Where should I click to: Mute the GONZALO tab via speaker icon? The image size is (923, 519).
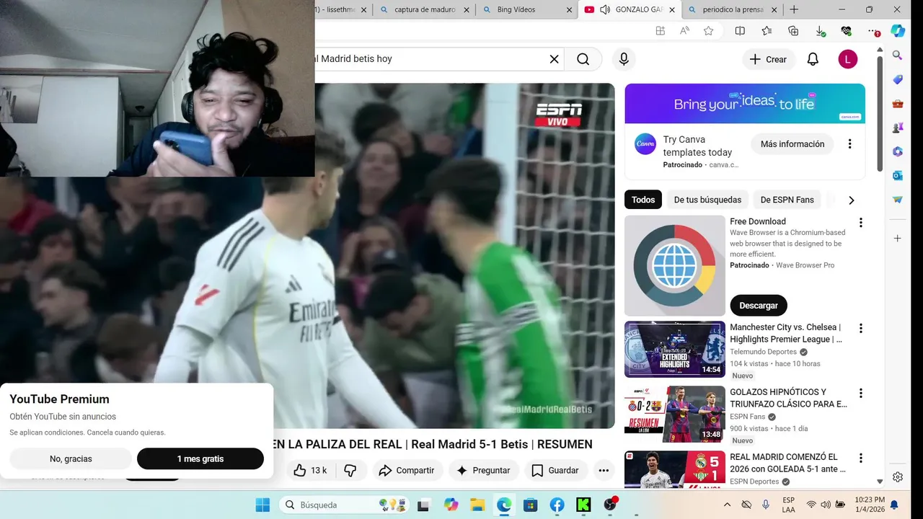[x=605, y=10]
